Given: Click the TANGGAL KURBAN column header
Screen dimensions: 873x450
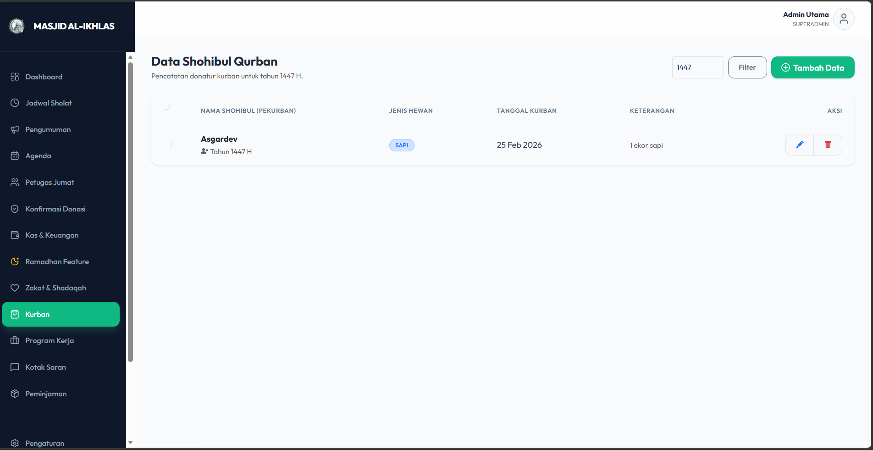Looking at the screenshot, I should point(526,111).
